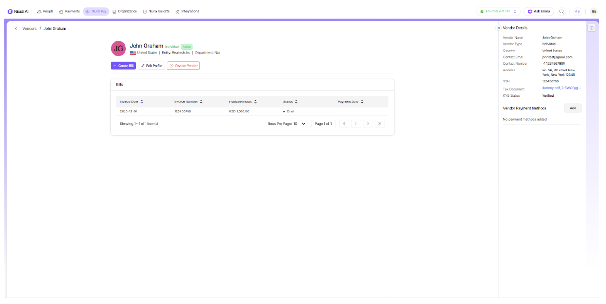Image resolution: width=606 pixels, height=304 pixels.
Task: Click the Disable Vendor button
Action: pyautogui.click(x=184, y=66)
